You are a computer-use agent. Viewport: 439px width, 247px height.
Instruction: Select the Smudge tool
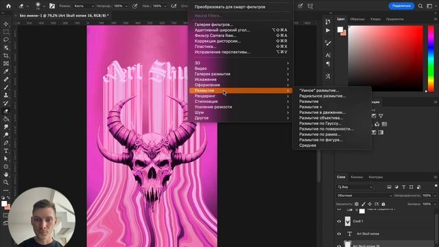6,127
